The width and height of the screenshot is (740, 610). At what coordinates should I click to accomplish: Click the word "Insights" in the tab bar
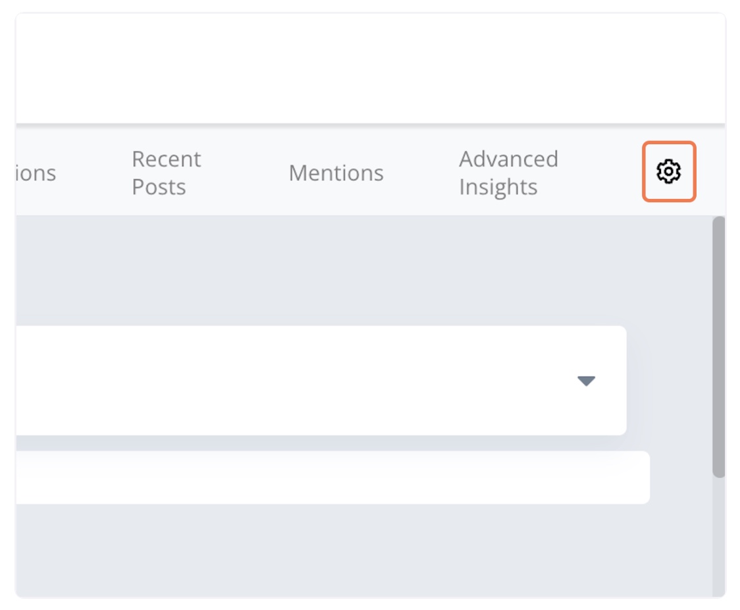[498, 187]
